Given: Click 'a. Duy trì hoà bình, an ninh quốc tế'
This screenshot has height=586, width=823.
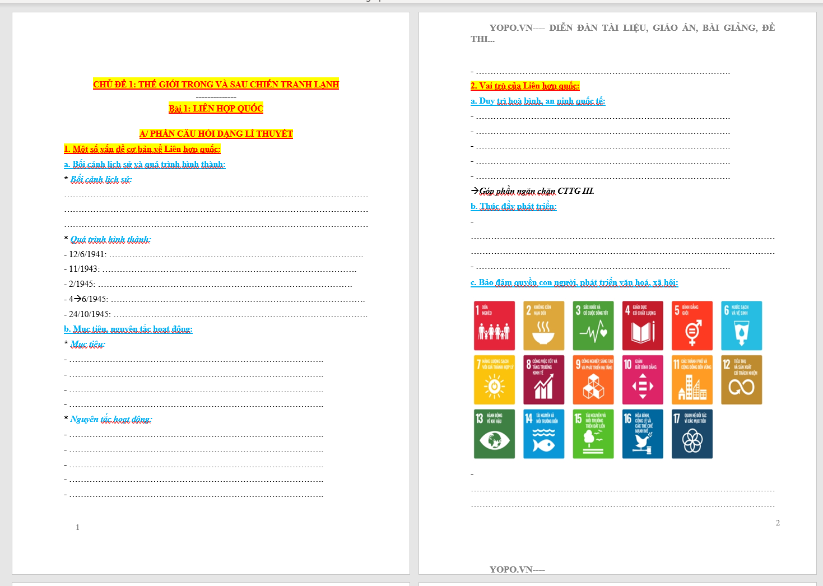Looking at the screenshot, I should (538, 101).
